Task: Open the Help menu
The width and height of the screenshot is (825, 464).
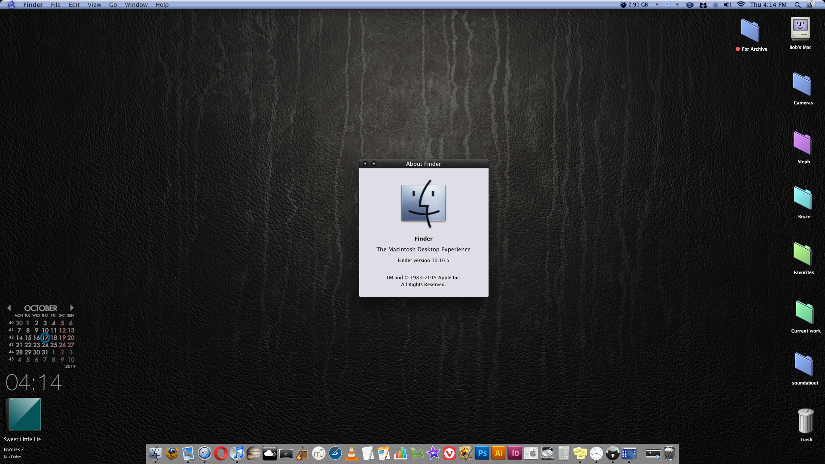Action: [x=162, y=5]
